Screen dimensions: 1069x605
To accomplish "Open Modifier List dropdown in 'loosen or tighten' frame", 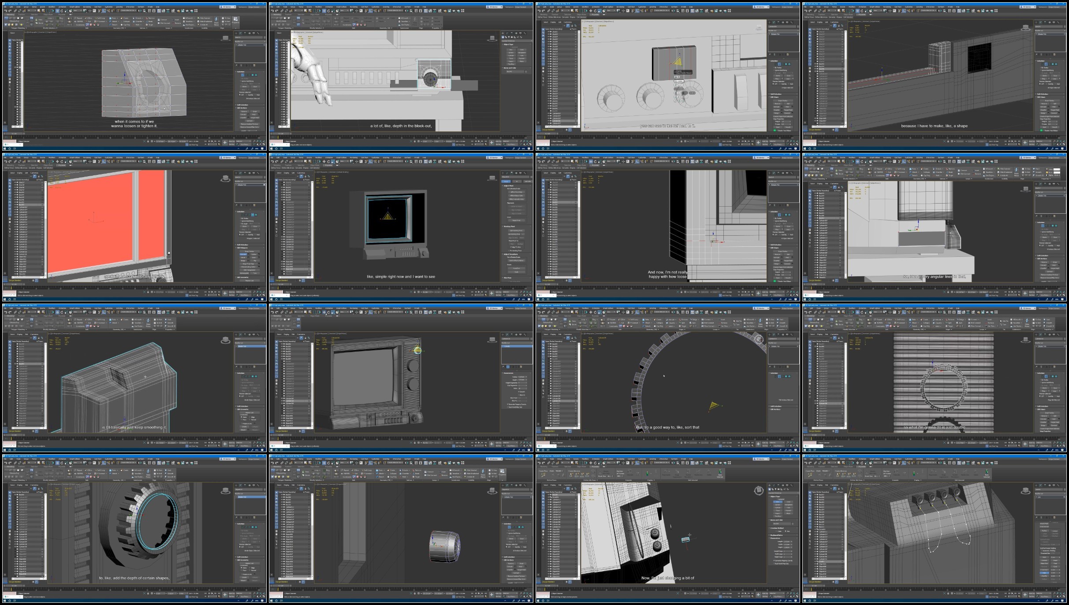I will [250, 42].
